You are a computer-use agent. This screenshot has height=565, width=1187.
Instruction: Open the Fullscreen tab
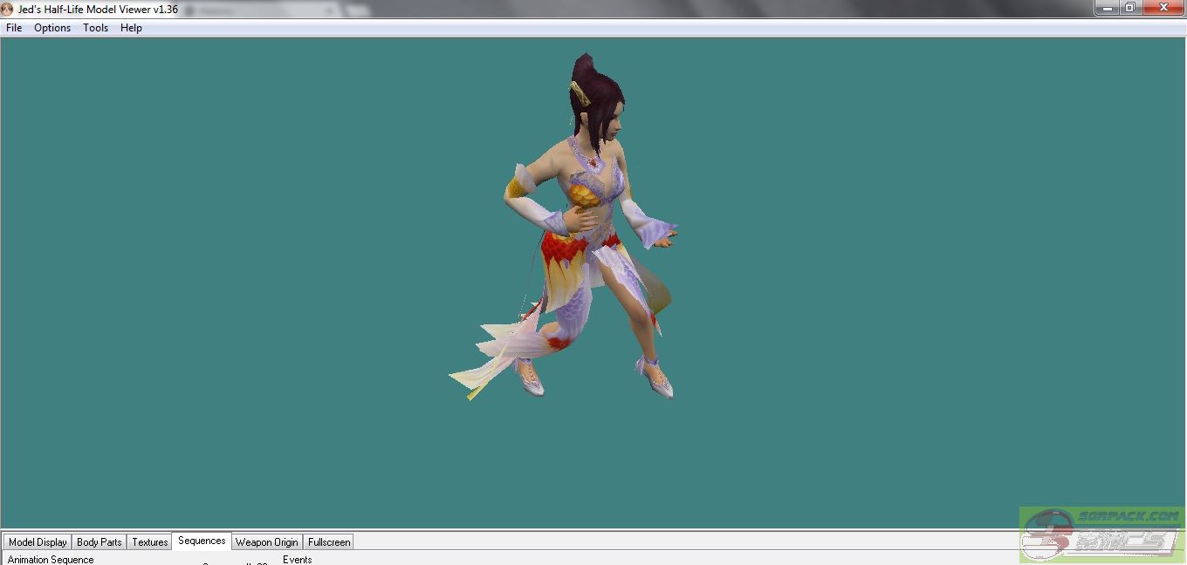[x=329, y=541]
